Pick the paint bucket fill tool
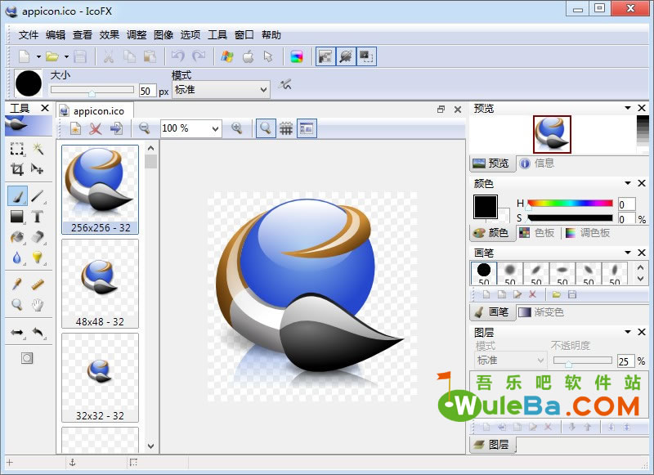Viewport: 654px width, 475px height. click(16, 237)
